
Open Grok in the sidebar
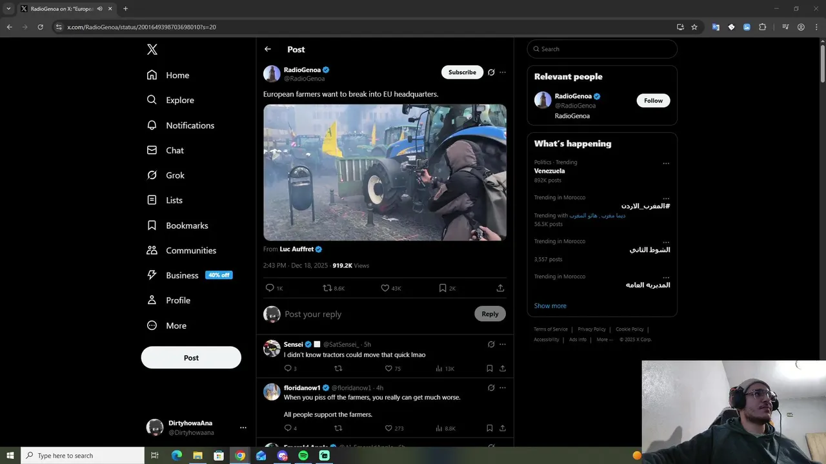click(165, 175)
